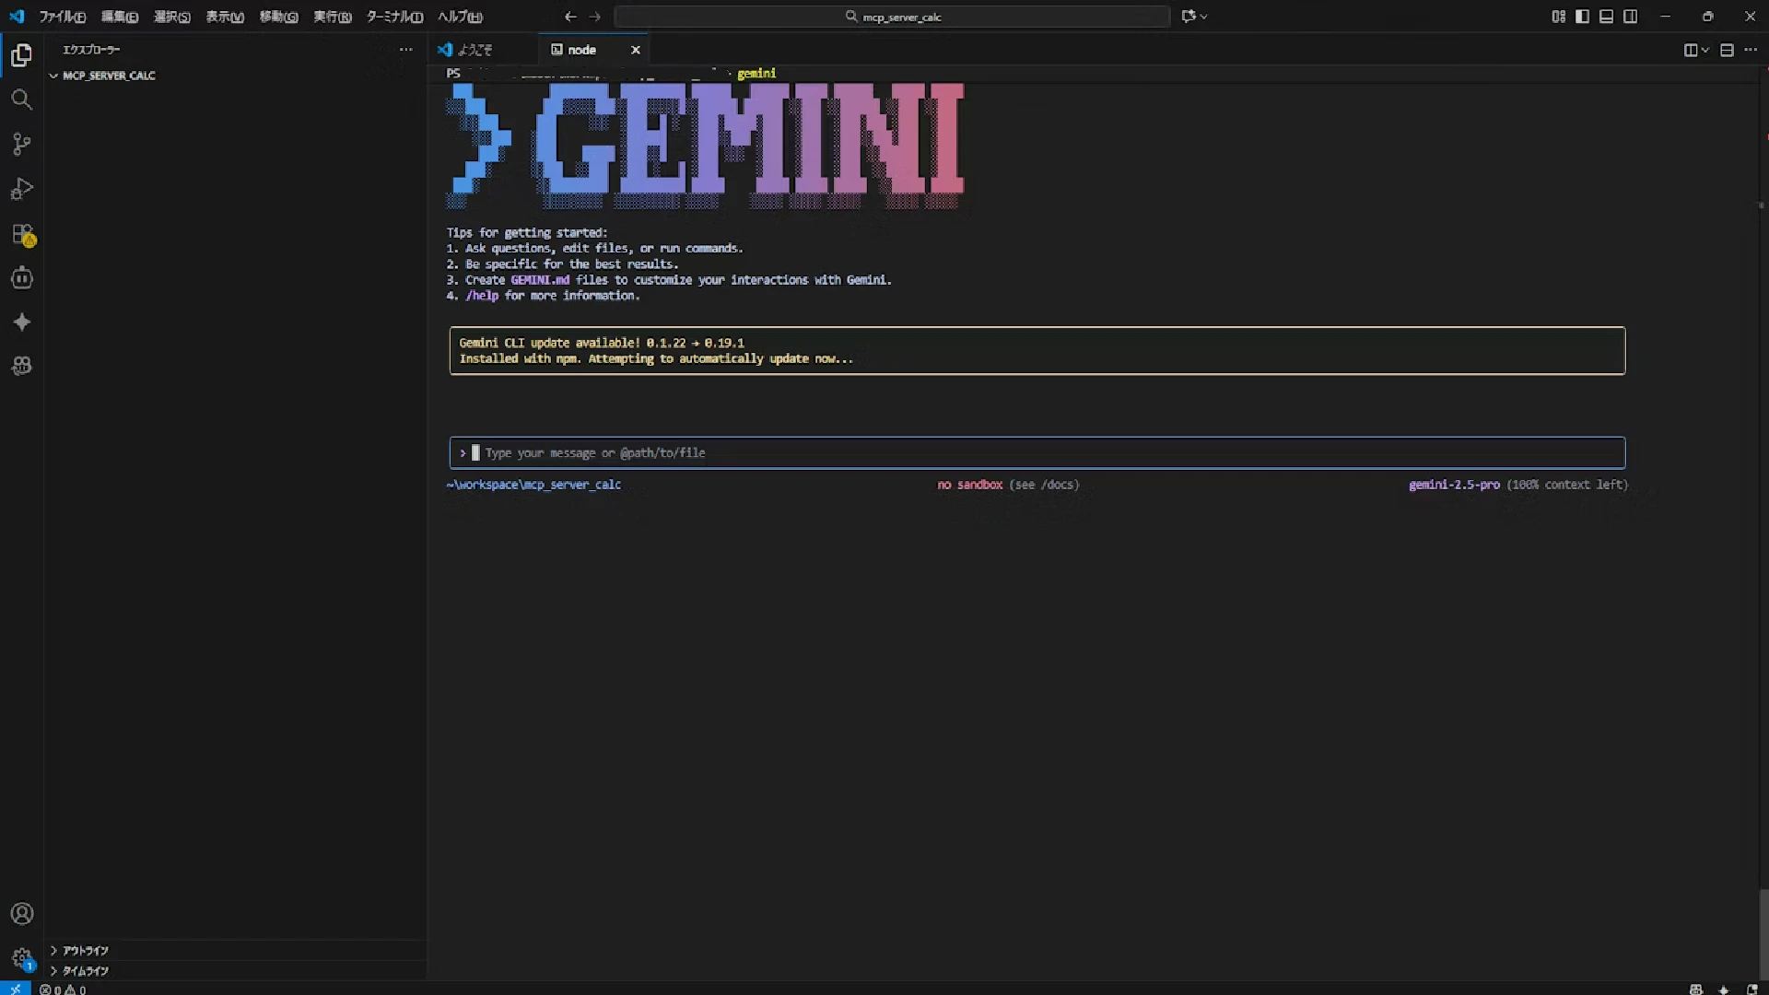Open the Extensions view
This screenshot has width=1769, height=995.
point(22,234)
